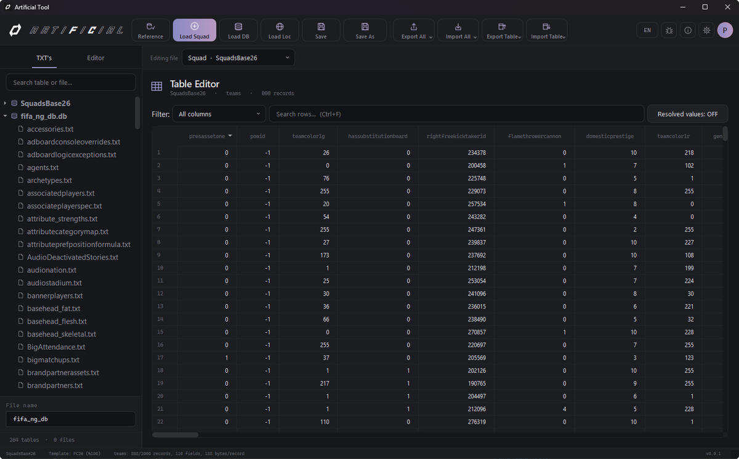Click cell 276319 in row 22

click(456, 422)
